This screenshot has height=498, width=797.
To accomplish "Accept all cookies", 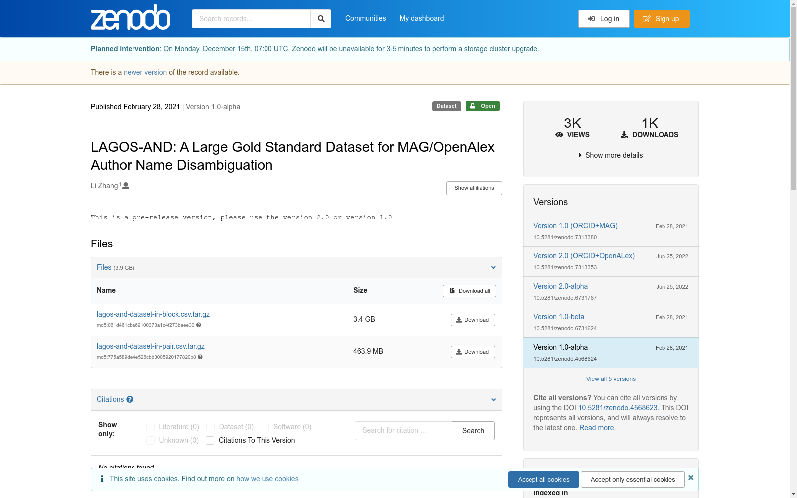I will point(543,479).
